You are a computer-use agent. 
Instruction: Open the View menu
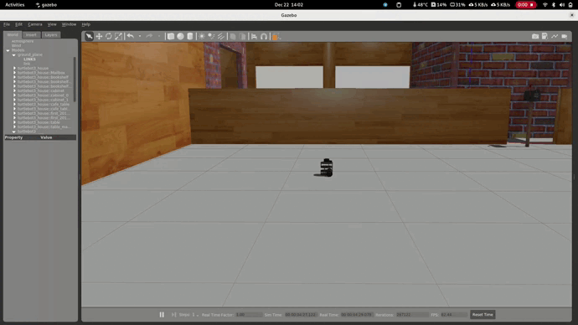click(x=52, y=24)
